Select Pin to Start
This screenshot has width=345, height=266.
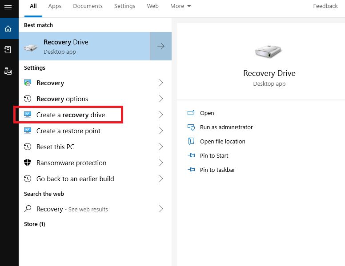pyautogui.click(x=214, y=155)
